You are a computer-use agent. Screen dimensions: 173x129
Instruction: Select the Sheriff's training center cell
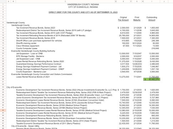pos(26,43)
